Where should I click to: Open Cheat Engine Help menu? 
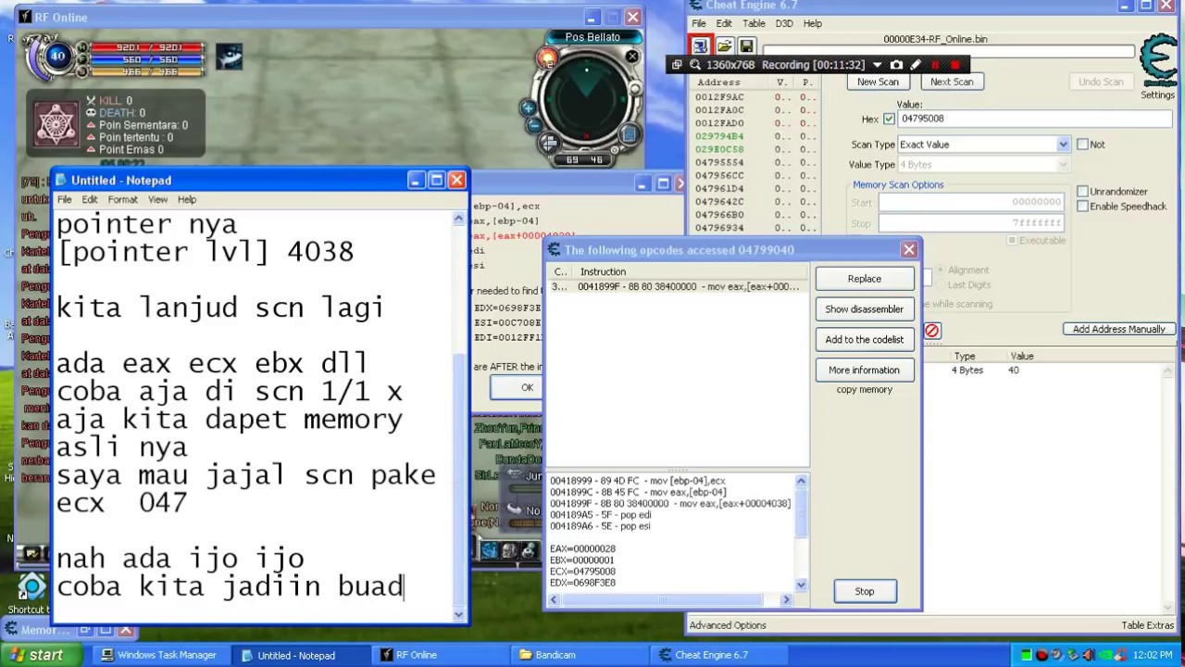813,23
